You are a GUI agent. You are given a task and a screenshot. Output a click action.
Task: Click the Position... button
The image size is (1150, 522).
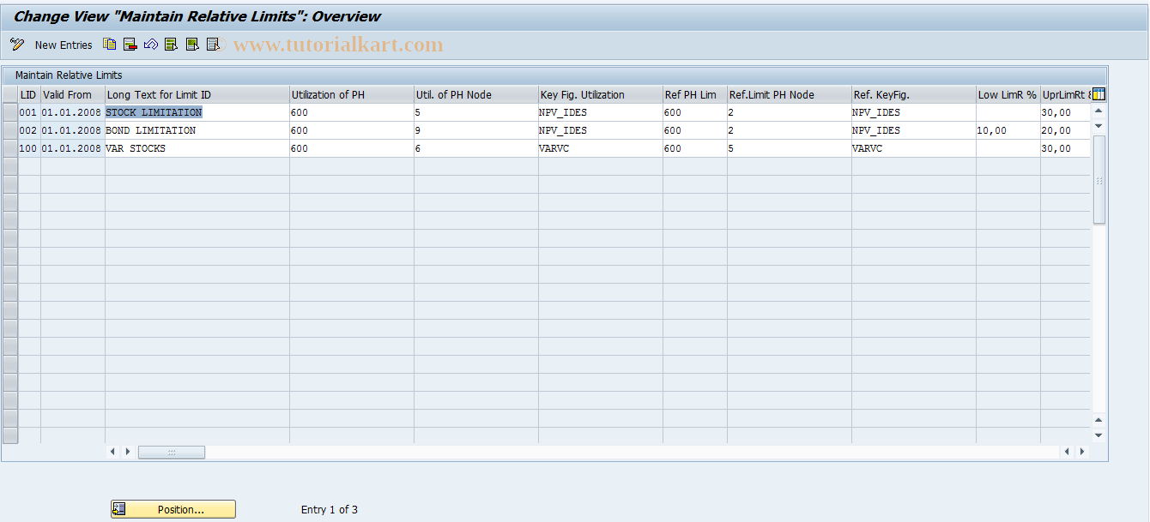pyautogui.click(x=173, y=509)
